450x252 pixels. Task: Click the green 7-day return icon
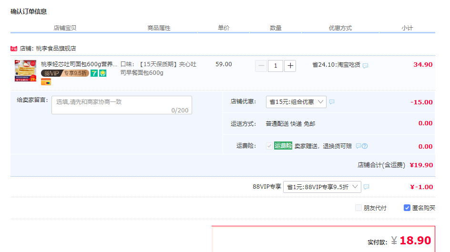[x=94, y=73]
